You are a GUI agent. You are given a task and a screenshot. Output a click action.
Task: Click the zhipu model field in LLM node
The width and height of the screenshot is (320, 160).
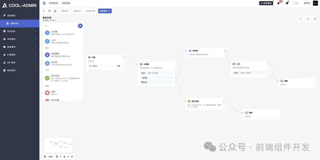(x=249, y=73)
